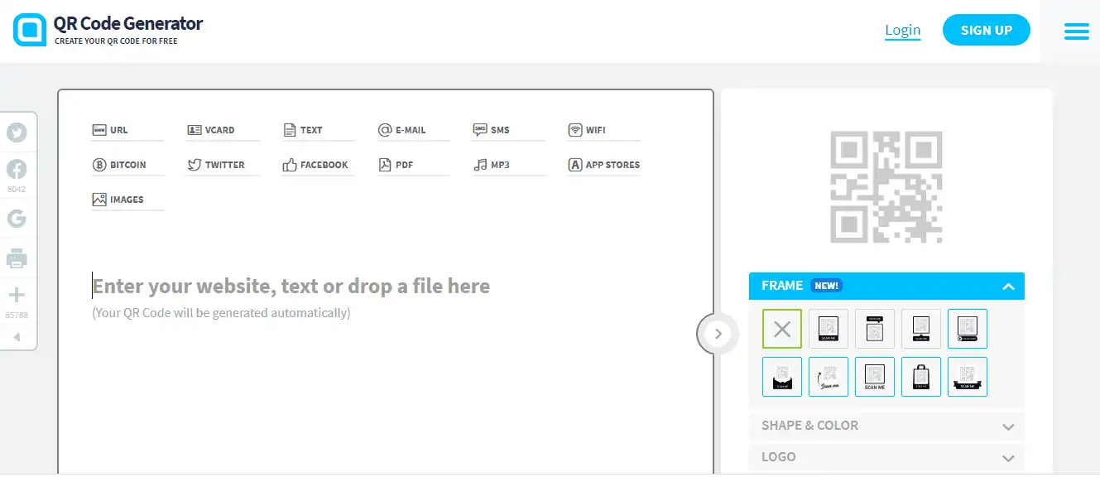Click the SIGN UP button
The image size is (1100, 477).
(986, 31)
